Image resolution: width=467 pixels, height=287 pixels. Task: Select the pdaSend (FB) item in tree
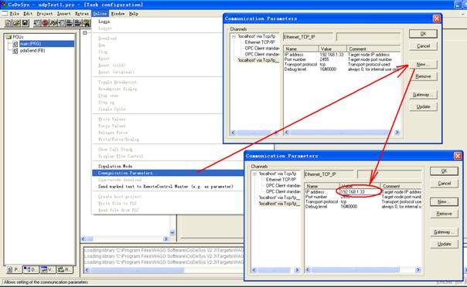(x=32, y=51)
